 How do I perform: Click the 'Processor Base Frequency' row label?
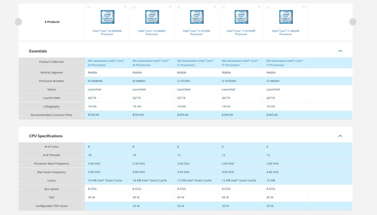[x=52, y=164]
